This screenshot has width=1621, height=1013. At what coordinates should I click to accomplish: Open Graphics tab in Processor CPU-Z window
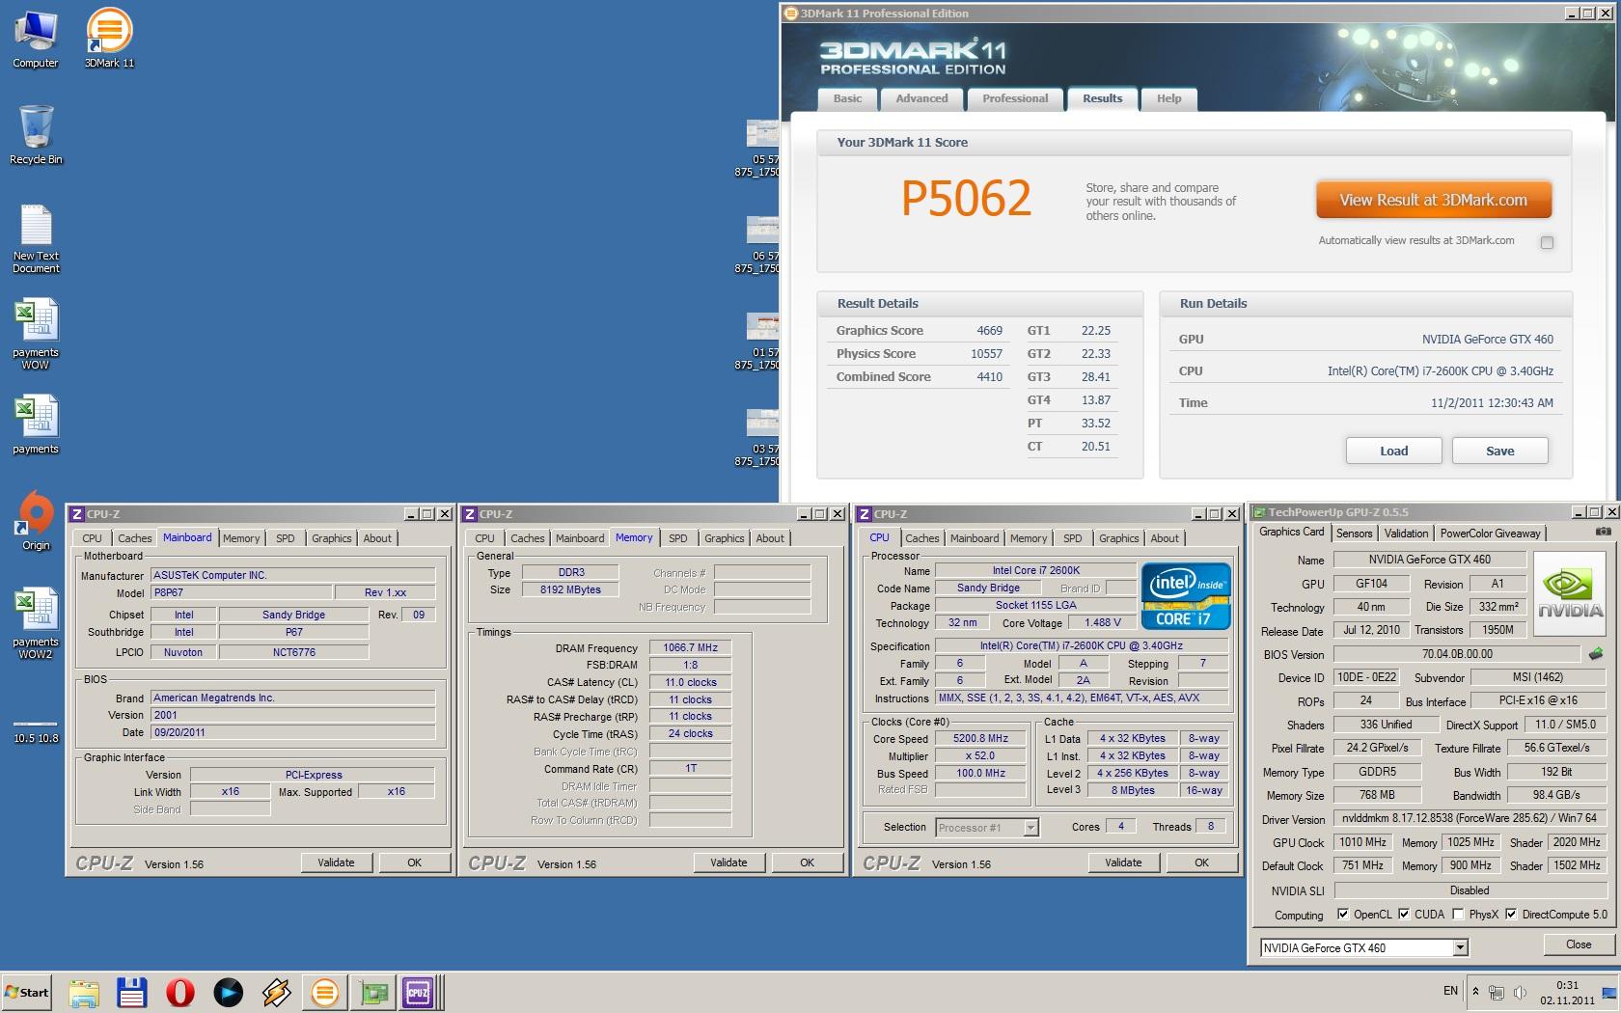pyautogui.click(x=1118, y=538)
